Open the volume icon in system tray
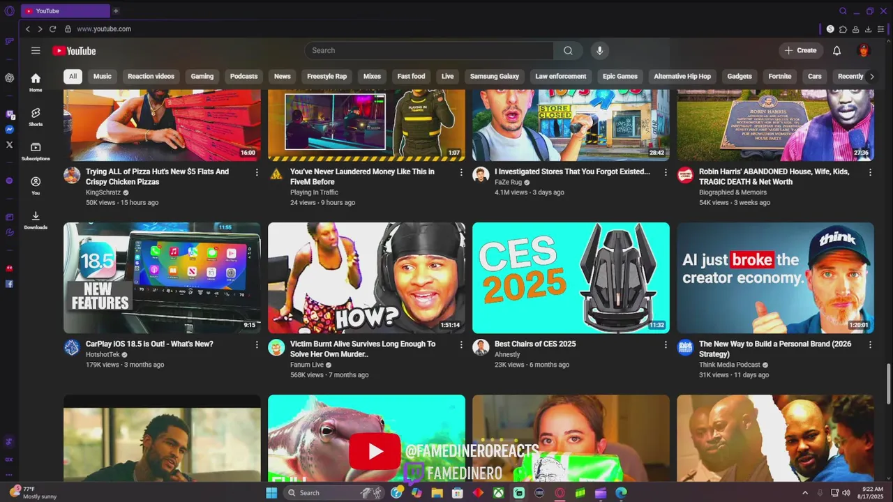This screenshot has width=893, height=502. [846, 493]
